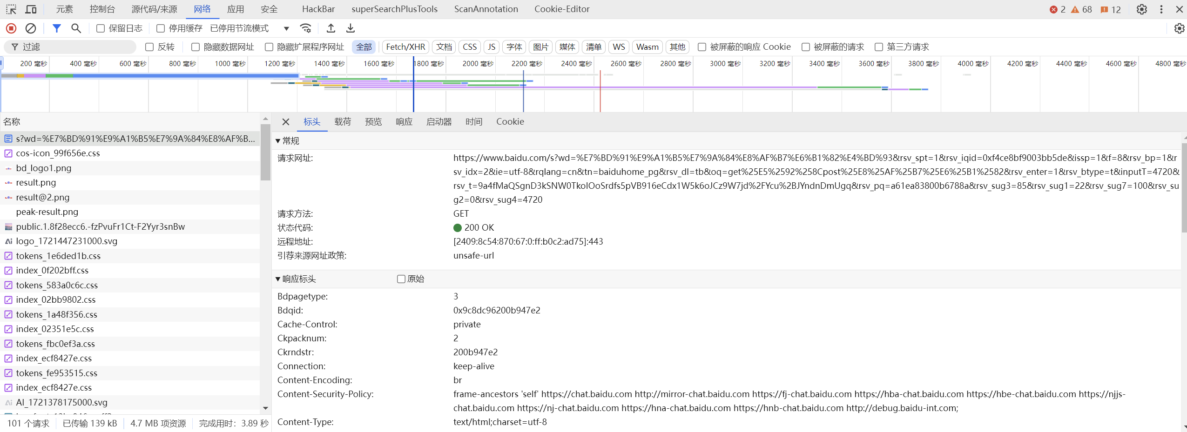The width and height of the screenshot is (1187, 432).
Task: Collapse the 常规 section
Action: click(x=278, y=141)
